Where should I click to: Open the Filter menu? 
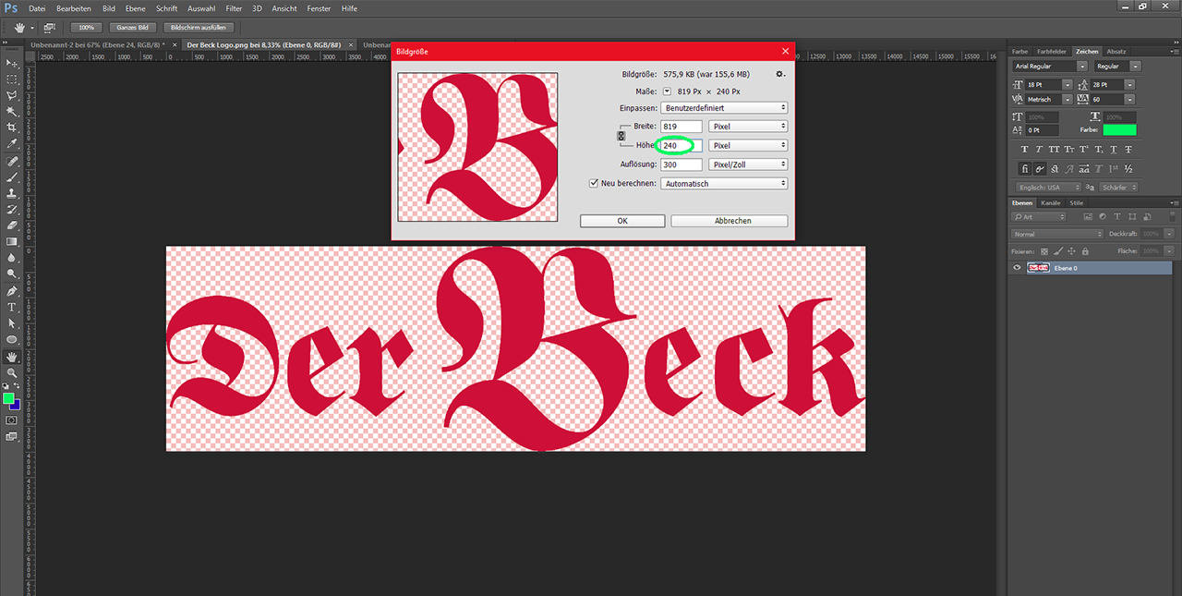234,8
